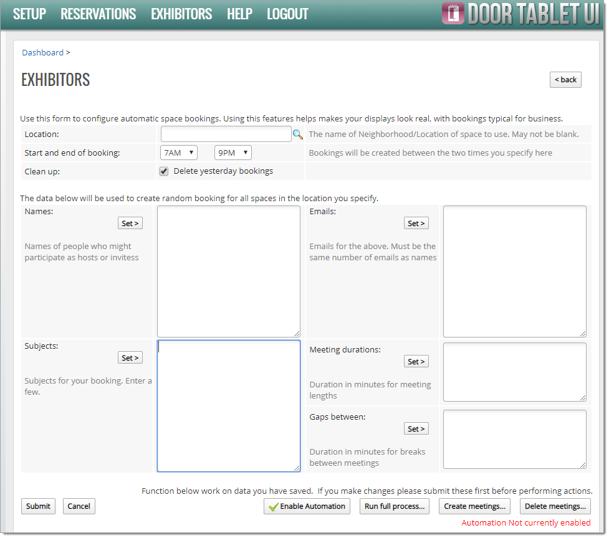Image resolution: width=609 pixels, height=538 pixels.
Task: Click the Door Tablet UI logo icon
Action: point(453,14)
